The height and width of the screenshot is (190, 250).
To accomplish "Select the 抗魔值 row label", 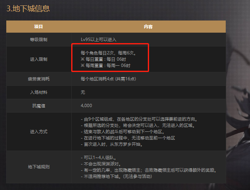I will (39, 105).
